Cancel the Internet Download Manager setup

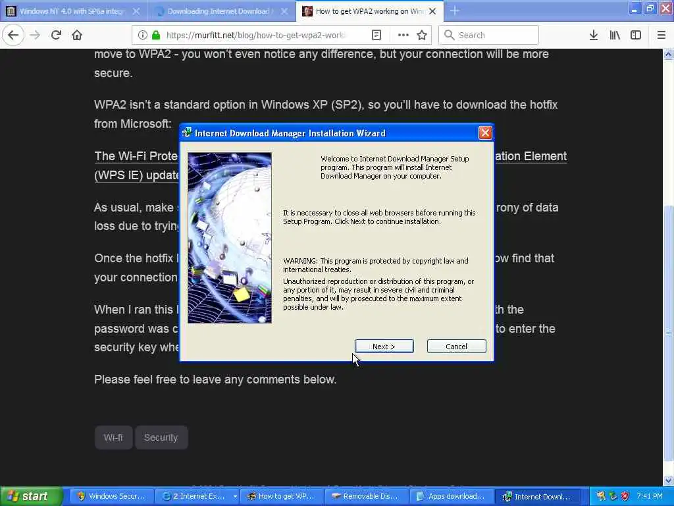(456, 347)
